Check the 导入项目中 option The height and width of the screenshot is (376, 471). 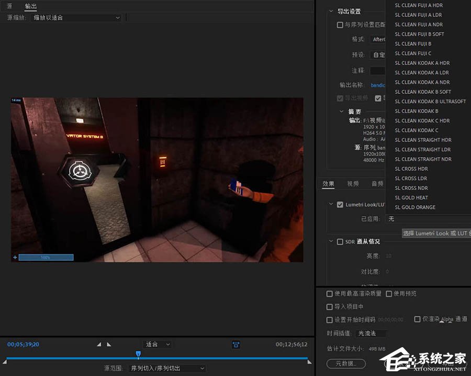point(330,306)
